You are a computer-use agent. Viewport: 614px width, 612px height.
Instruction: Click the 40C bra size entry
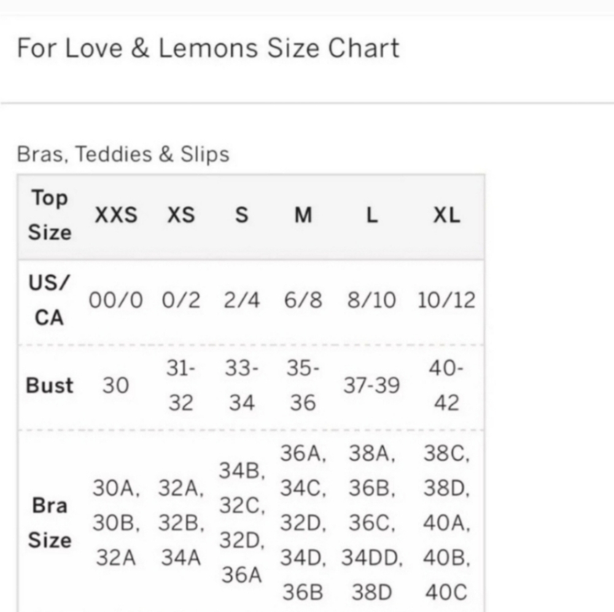pos(446,592)
